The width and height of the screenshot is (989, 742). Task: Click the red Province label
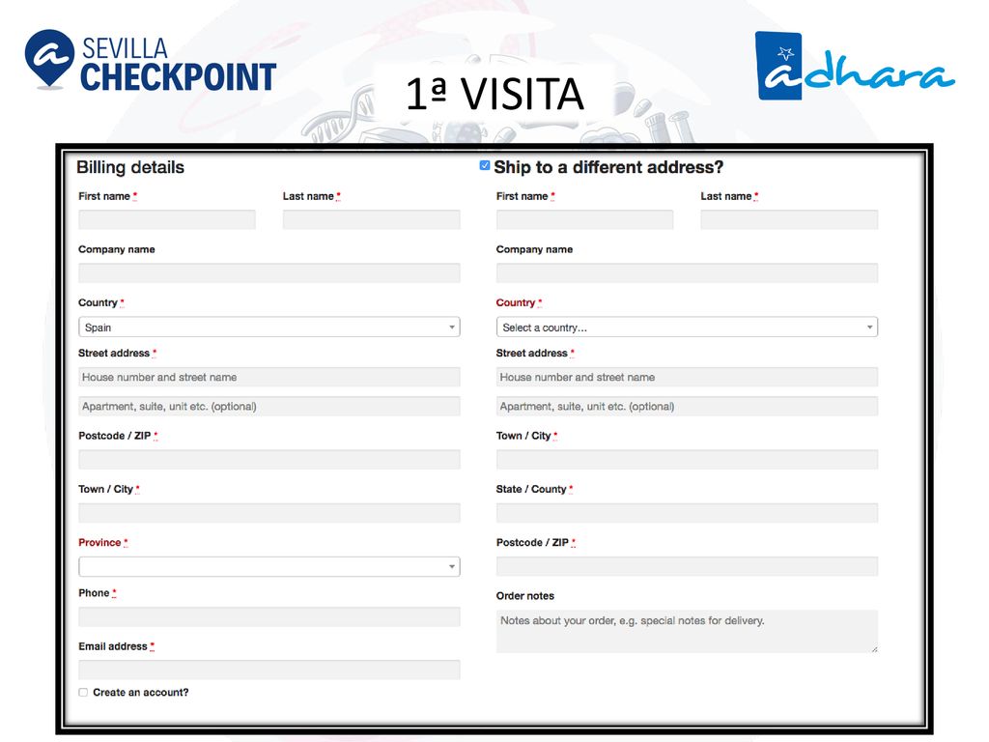click(x=99, y=543)
